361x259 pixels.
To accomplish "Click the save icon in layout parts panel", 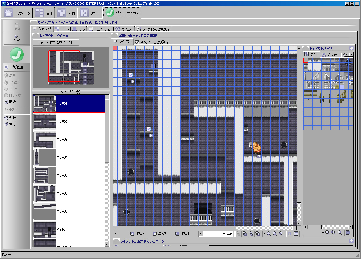I will (x=348, y=233).
